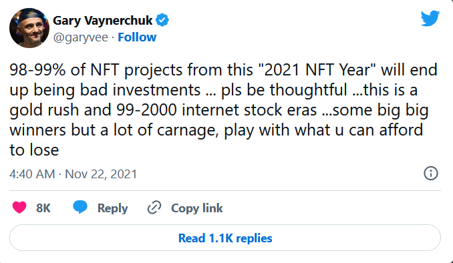Image resolution: width=453 pixels, height=263 pixels.
Task: Click the tweet's opening words "98-99% of NFT projects"
Action: click(96, 71)
